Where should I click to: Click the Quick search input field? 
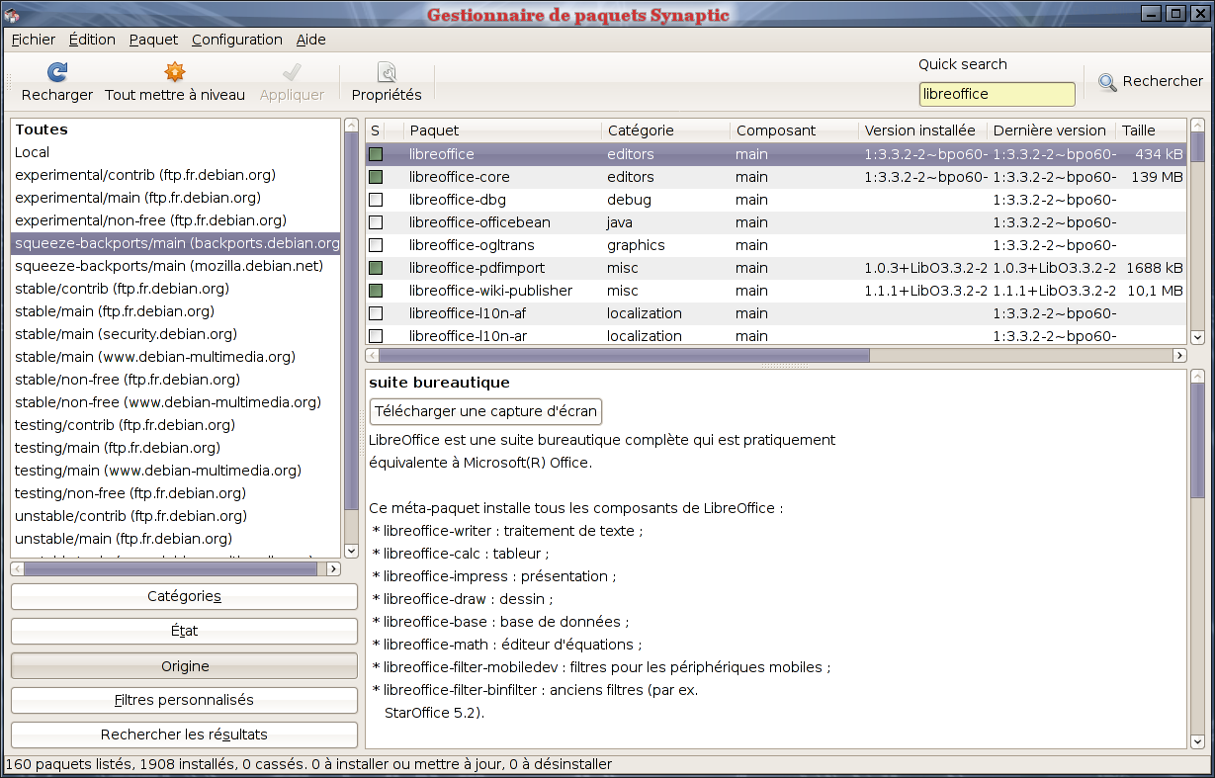click(997, 94)
